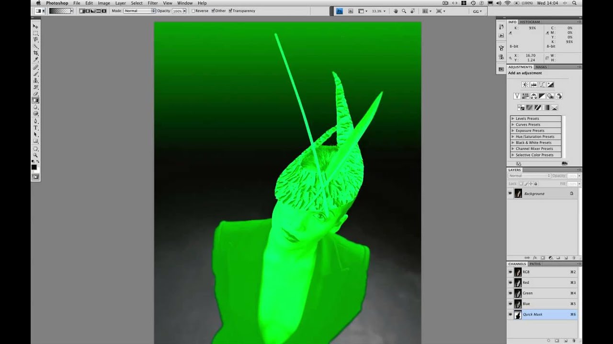Image resolution: width=613 pixels, height=344 pixels.
Task: Select the History Brush tool
Action: tap(35, 87)
